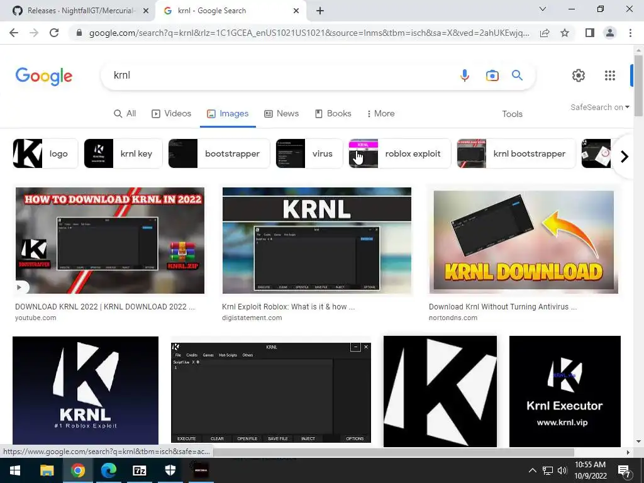Open Chrome from the taskbar
644x483 pixels.
click(77, 470)
